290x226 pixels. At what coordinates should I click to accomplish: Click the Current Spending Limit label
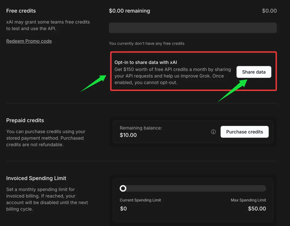point(140,200)
